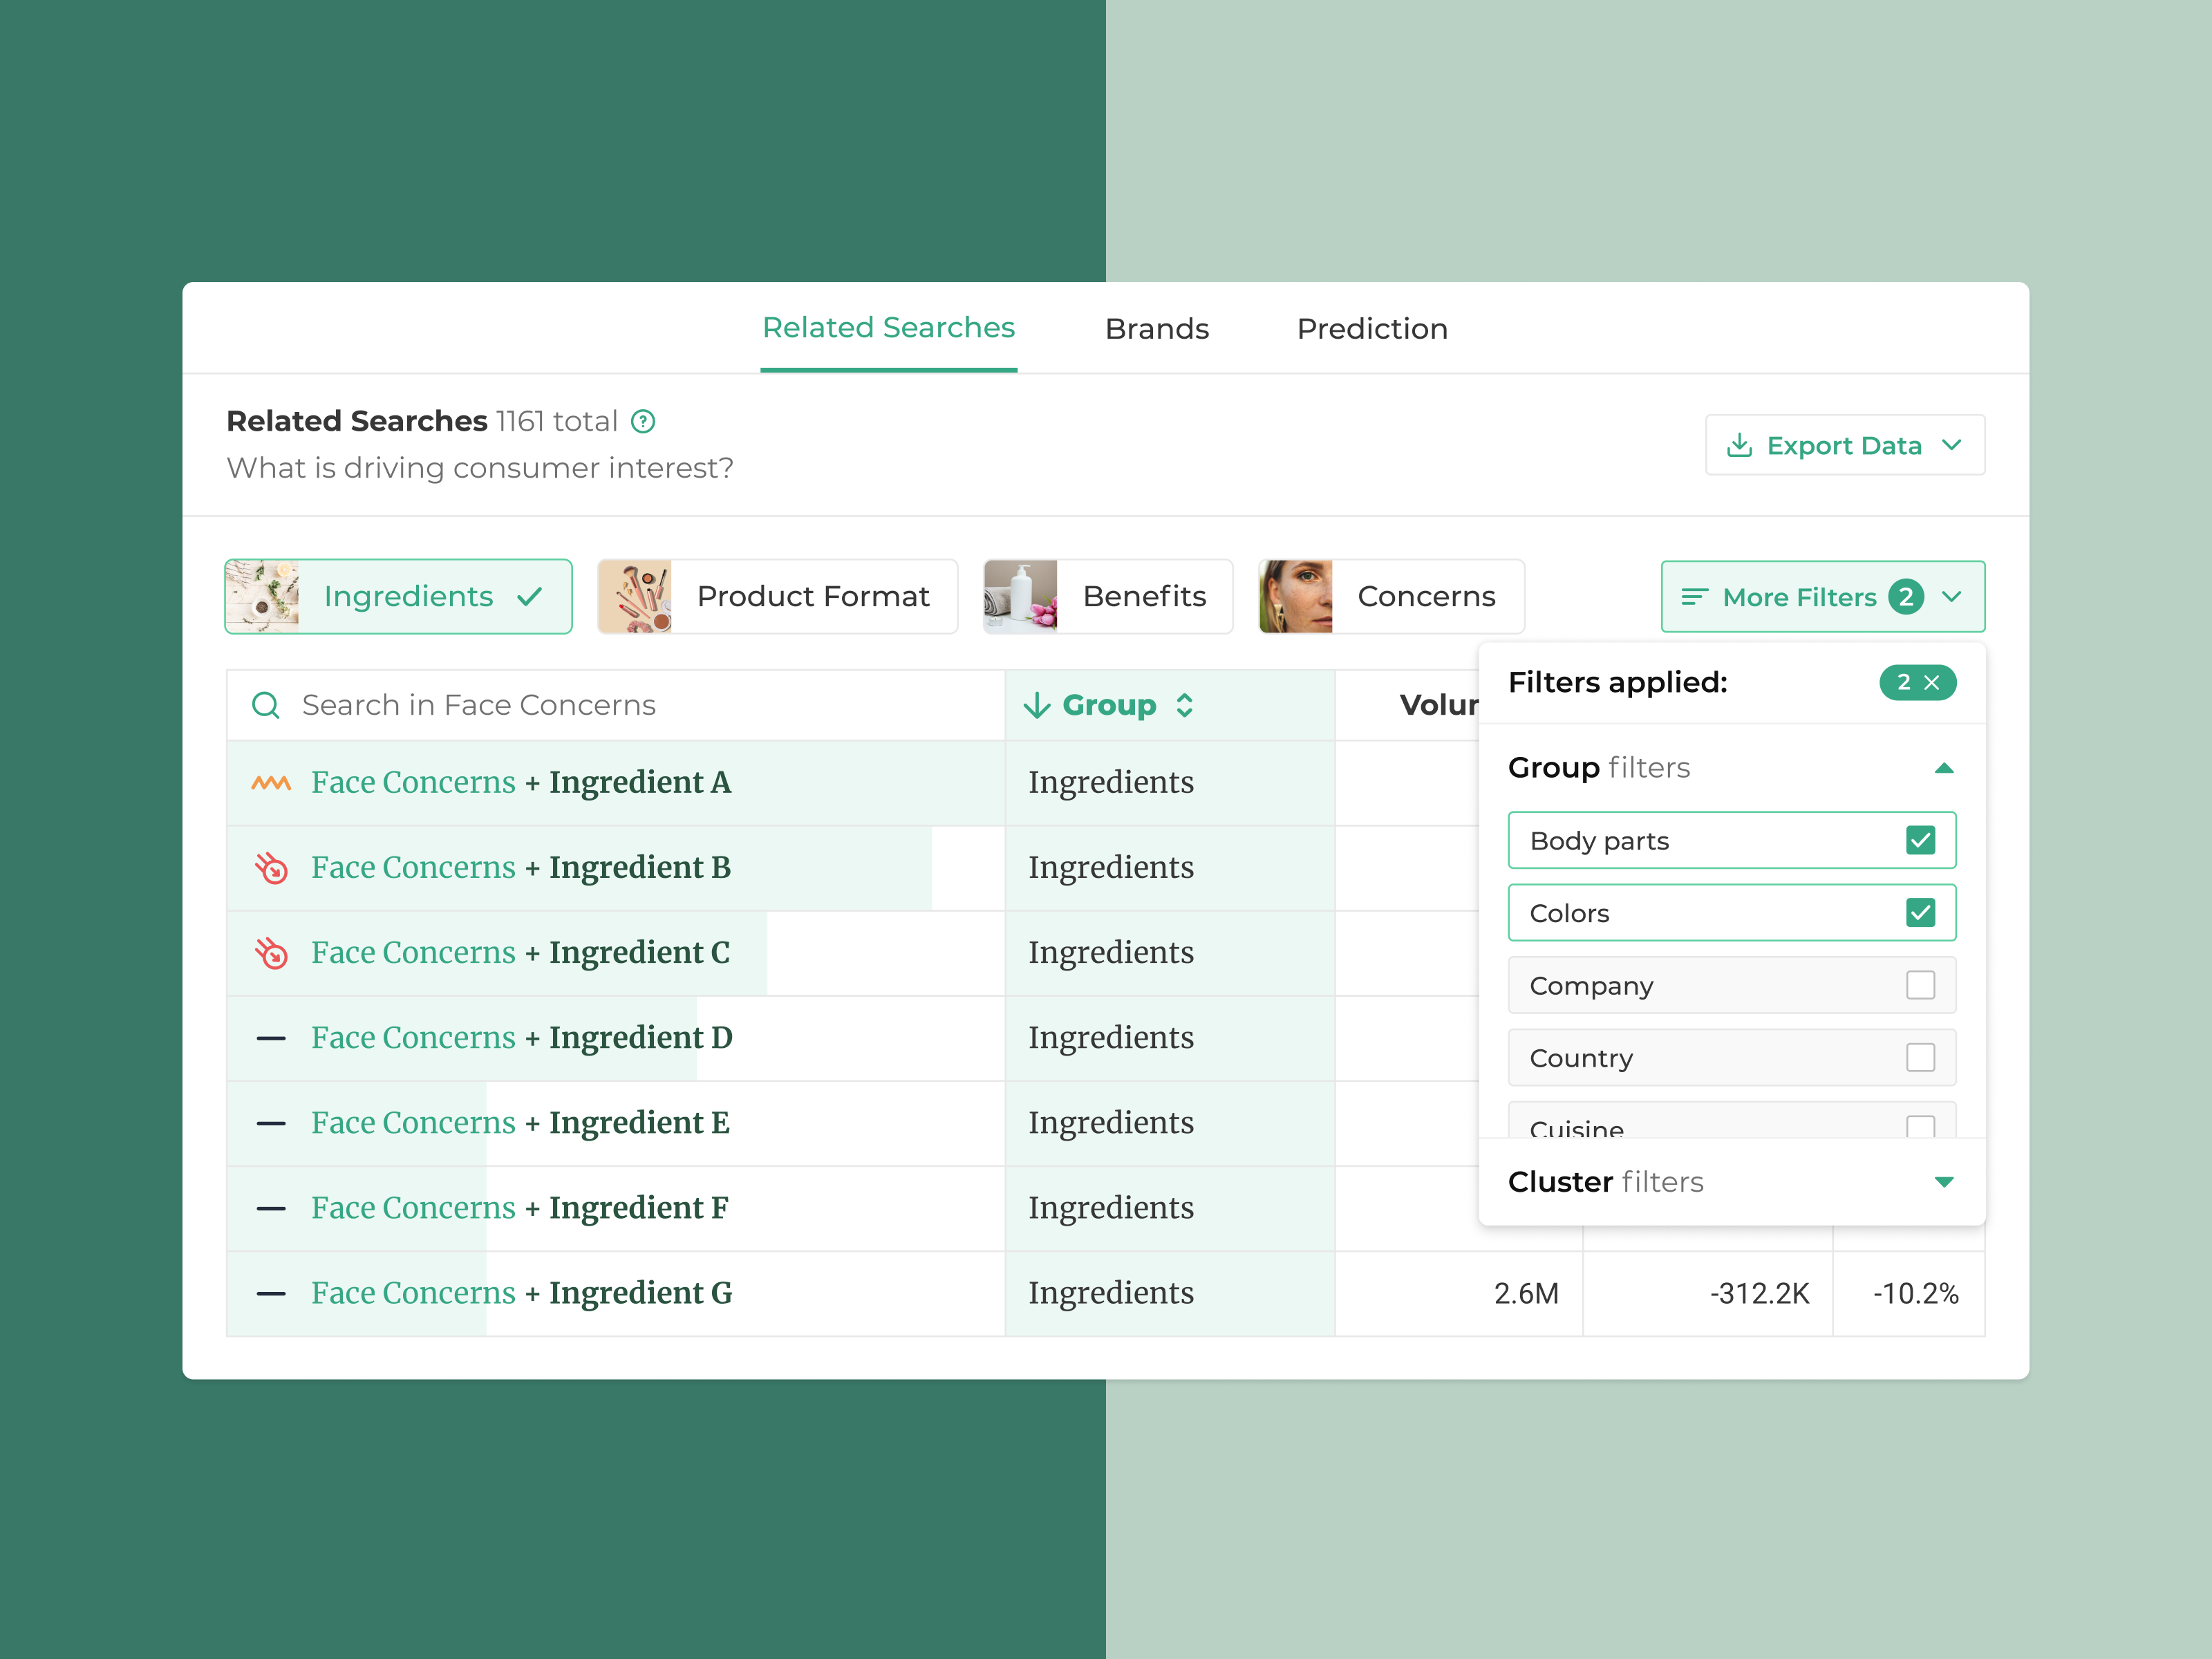The height and width of the screenshot is (1659, 2212).
Task: Click the flat dash icon for Ingredient F
Action: (x=271, y=1208)
